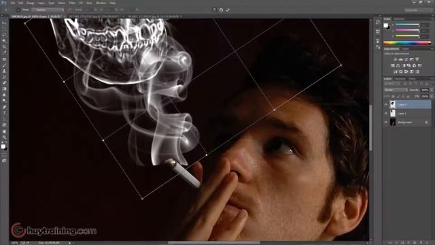The width and height of the screenshot is (435, 245).
Task: Select the Layer 1 thumbnail
Action: pos(393,114)
